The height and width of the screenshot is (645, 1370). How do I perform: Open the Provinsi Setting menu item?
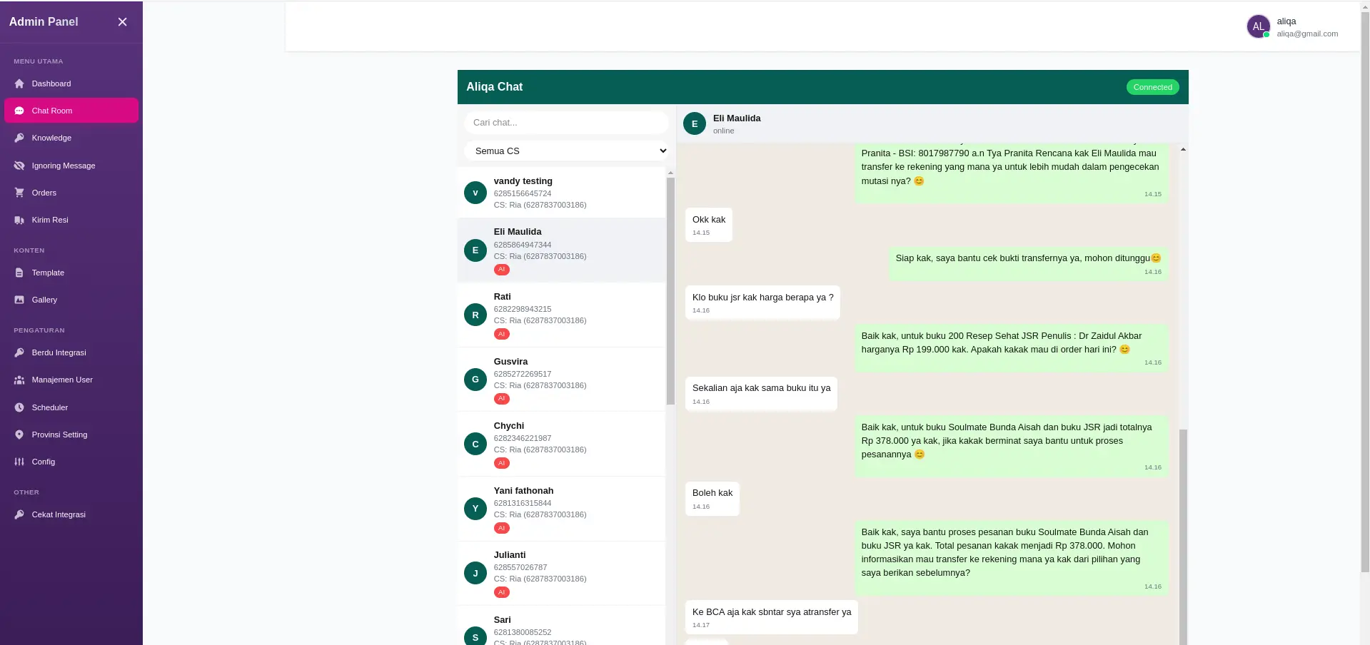tap(59, 435)
